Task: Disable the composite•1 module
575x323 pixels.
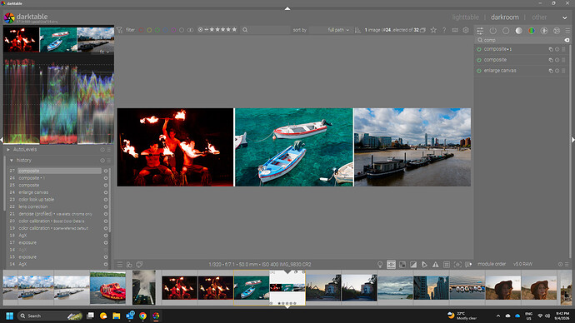Action: [479, 49]
